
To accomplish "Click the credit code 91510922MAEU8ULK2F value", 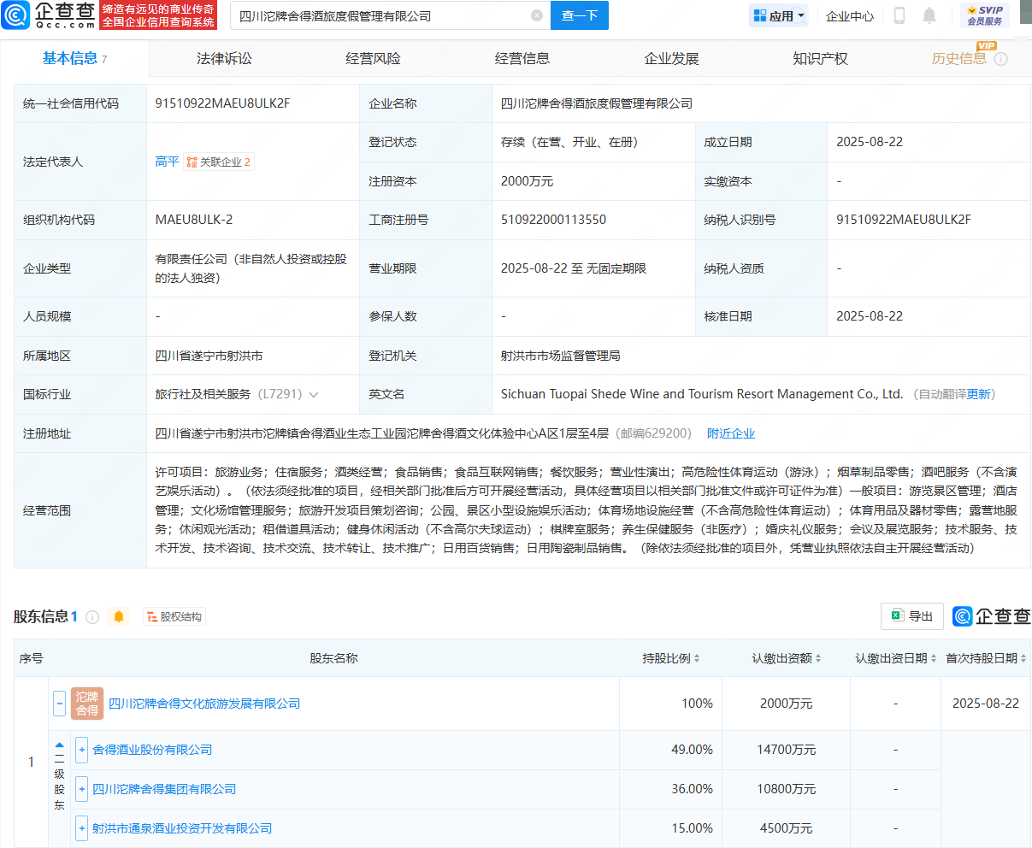I will (222, 103).
